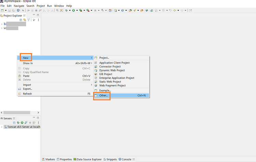Select EJB Project in the submenu
256x162 pixels.
(x=122, y=74)
